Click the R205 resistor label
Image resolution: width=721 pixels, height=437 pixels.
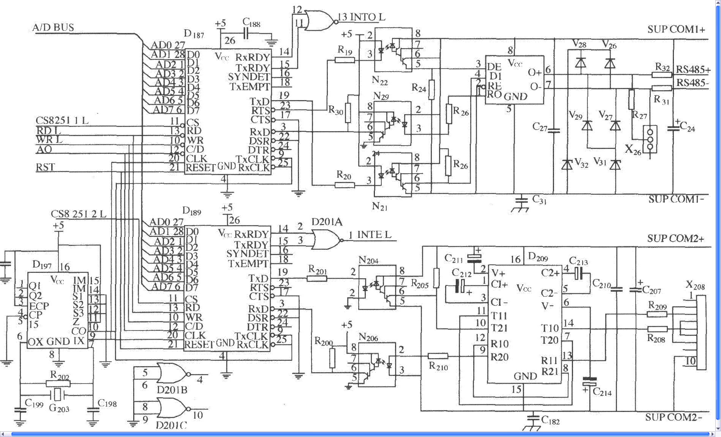[420, 283]
